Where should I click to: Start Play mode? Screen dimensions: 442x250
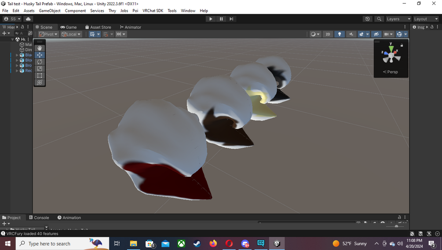coord(211,19)
